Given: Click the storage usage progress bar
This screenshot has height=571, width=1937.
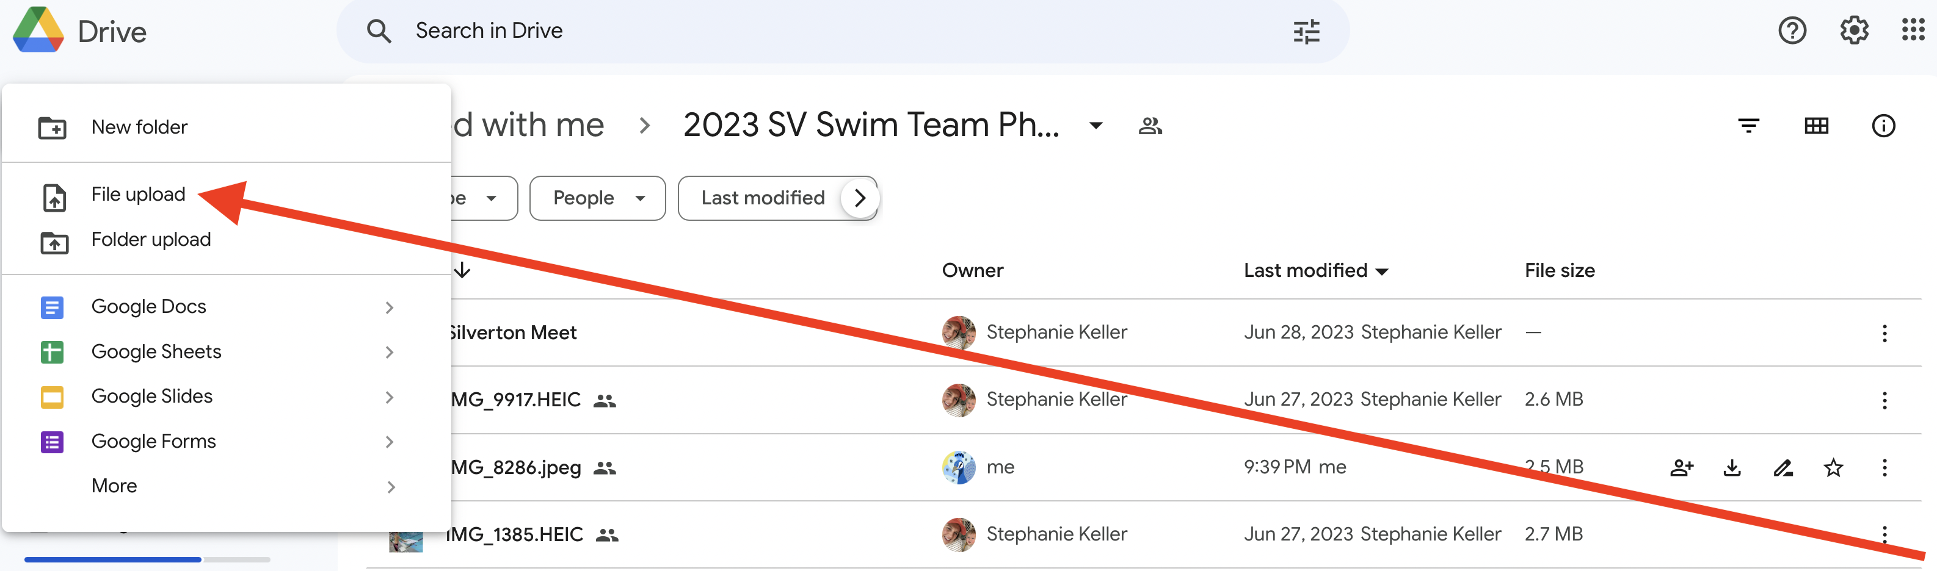Looking at the screenshot, I should pos(147,559).
